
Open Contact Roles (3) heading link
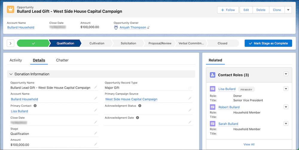234,75
